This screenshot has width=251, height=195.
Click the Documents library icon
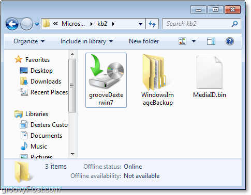24,135
